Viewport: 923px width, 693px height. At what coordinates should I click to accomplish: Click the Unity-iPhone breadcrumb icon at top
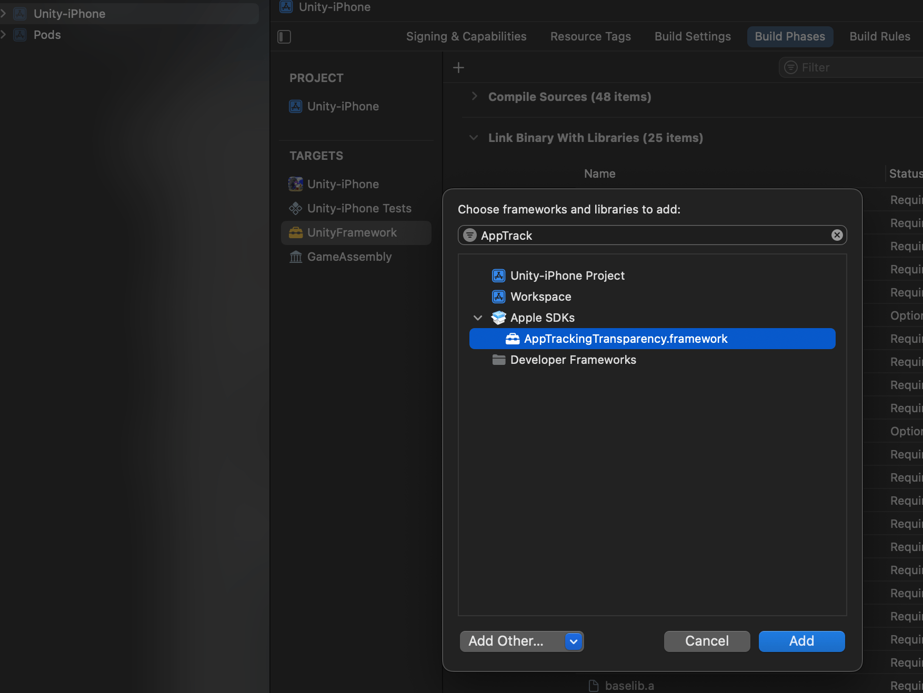[286, 6]
